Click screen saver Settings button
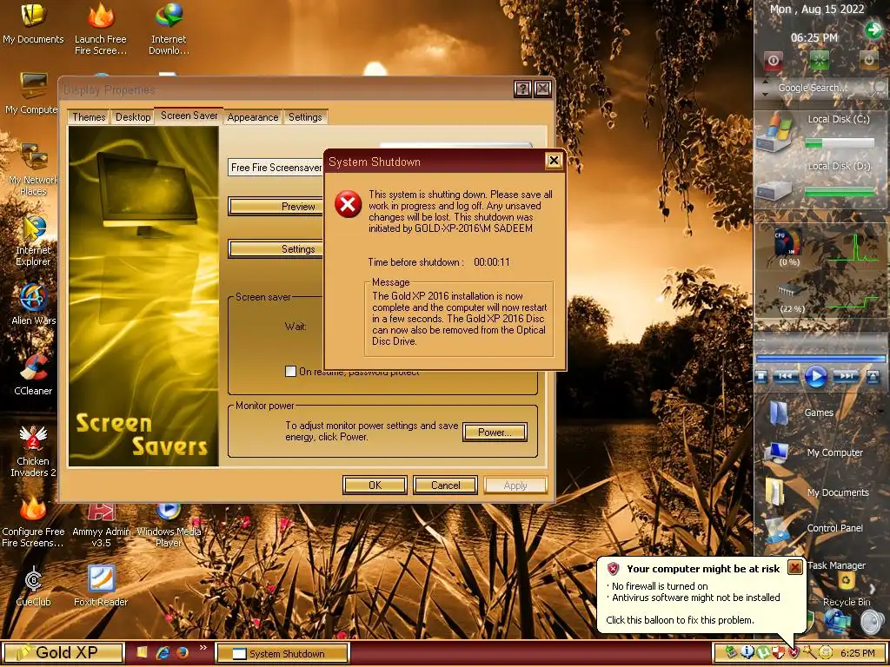The width and height of the screenshot is (890, 667). point(276,249)
